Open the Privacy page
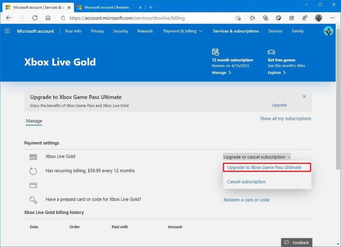Viewport: 341px width, 247px height. pos(97,31)
